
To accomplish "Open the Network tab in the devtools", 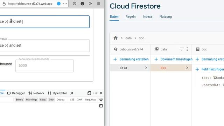I will 36,93.
